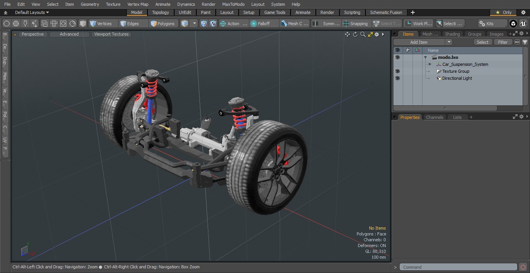Image resolution: width=530 pixels, height=273 pixels.
Task: Click the item list options icon
Action: point(517,42)
